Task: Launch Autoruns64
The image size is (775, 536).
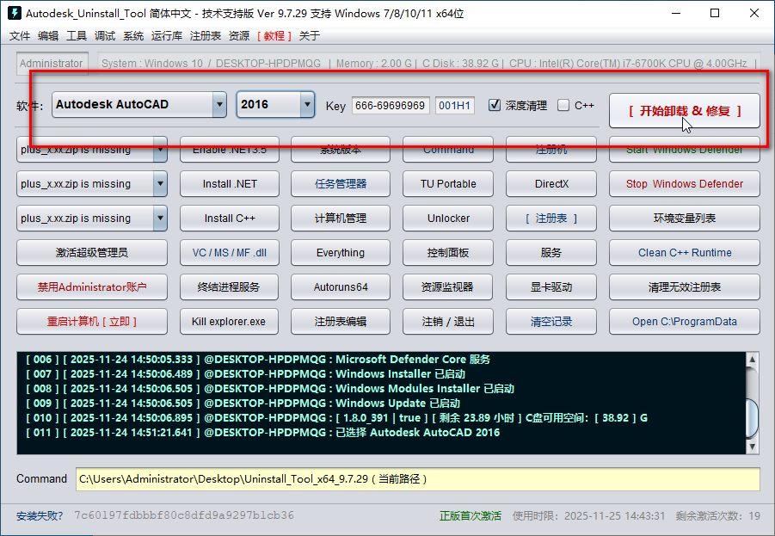Action: [341, 286]
